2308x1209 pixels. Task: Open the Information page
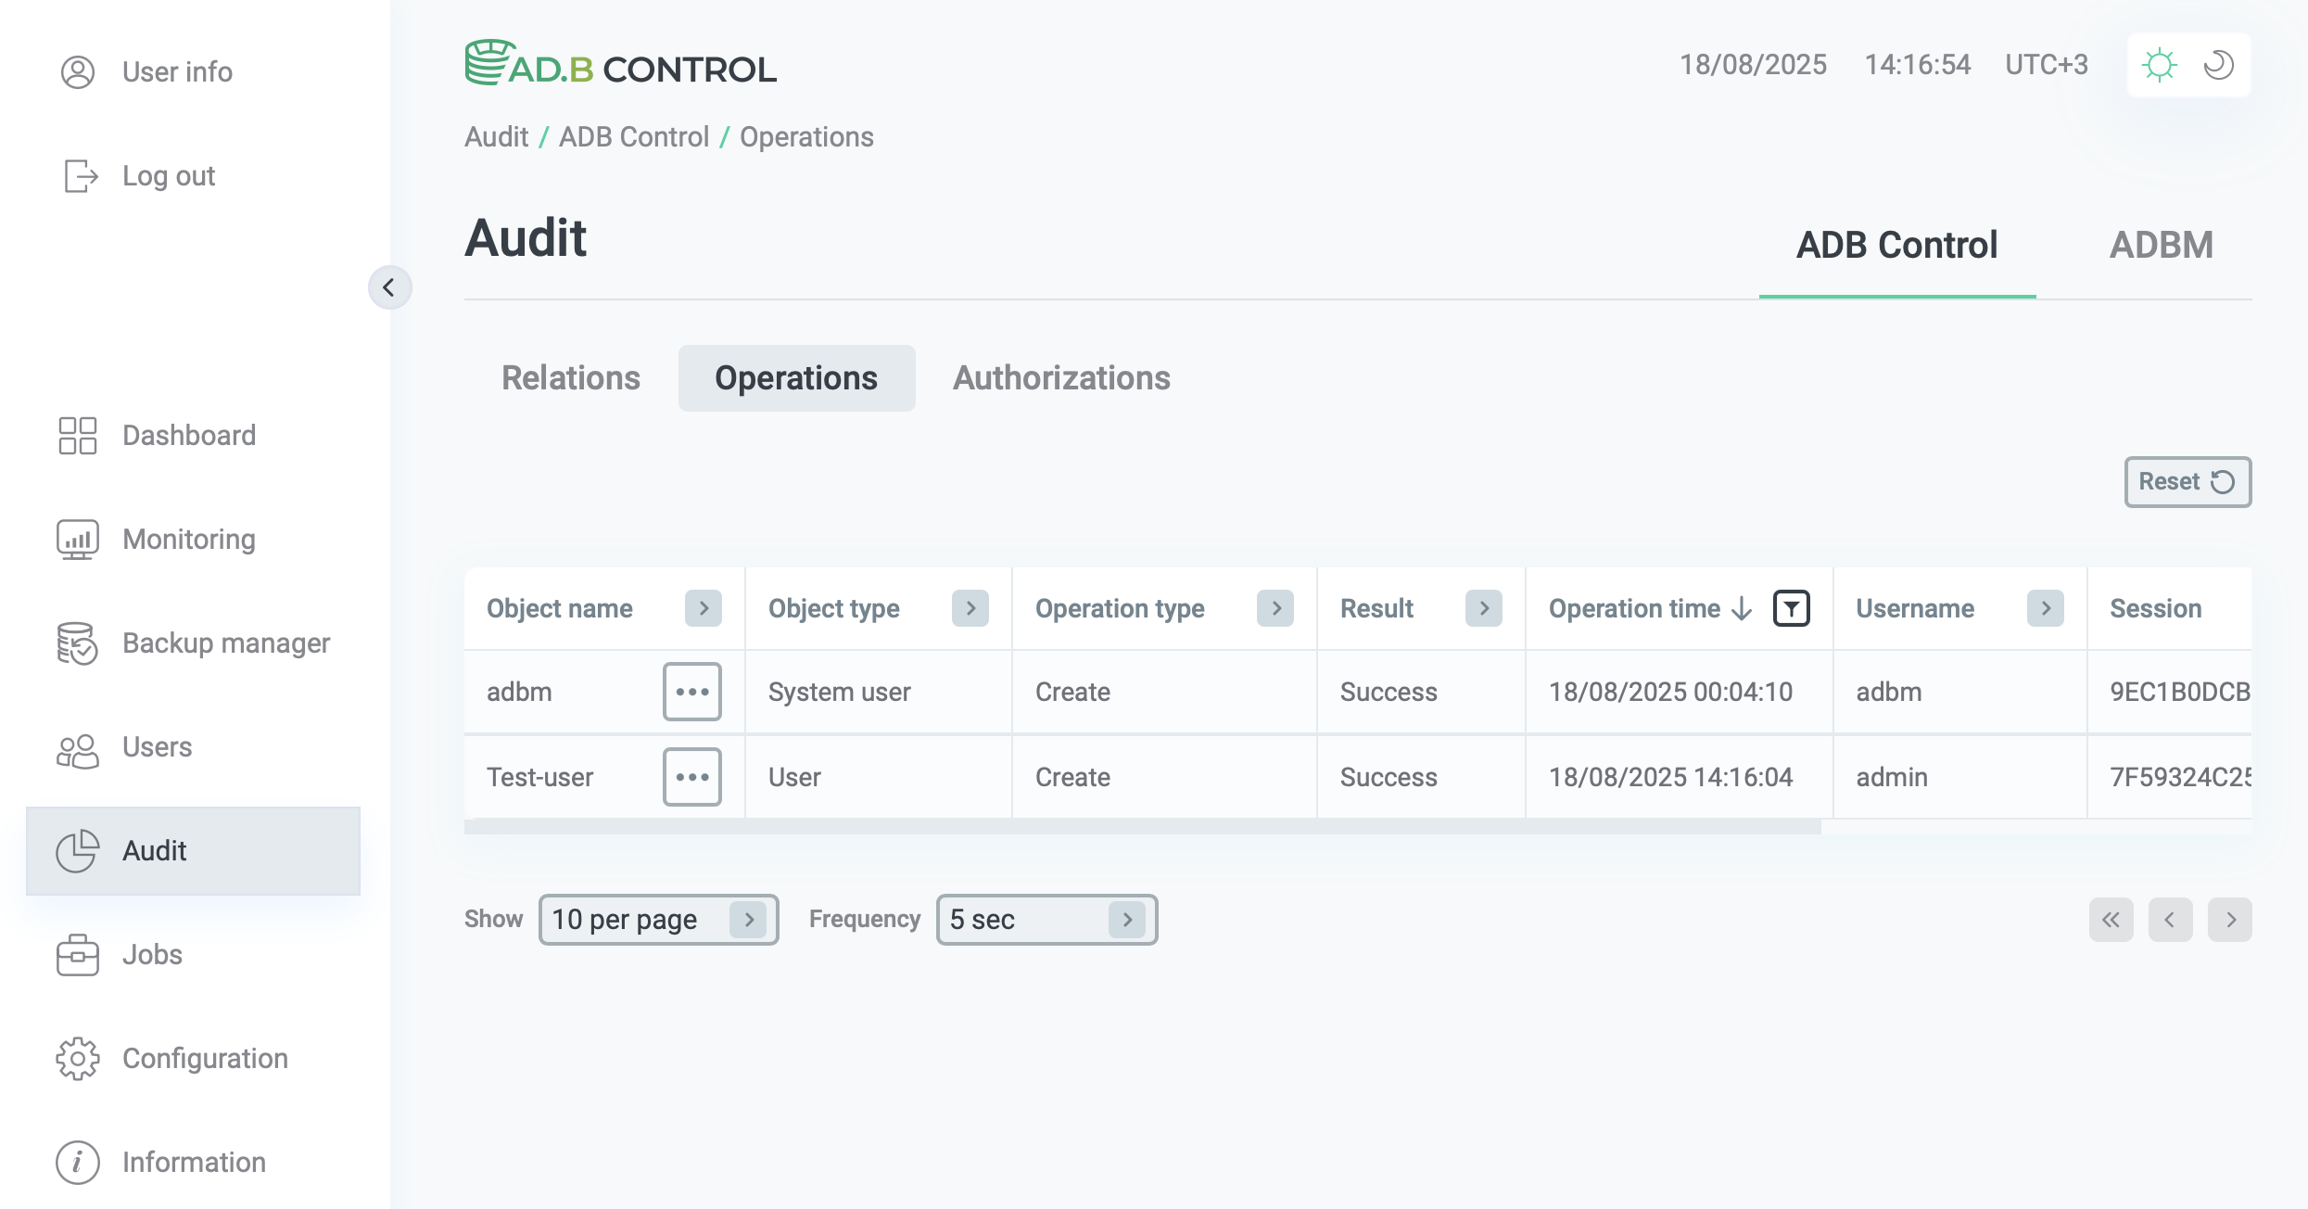click(194, 1162)
